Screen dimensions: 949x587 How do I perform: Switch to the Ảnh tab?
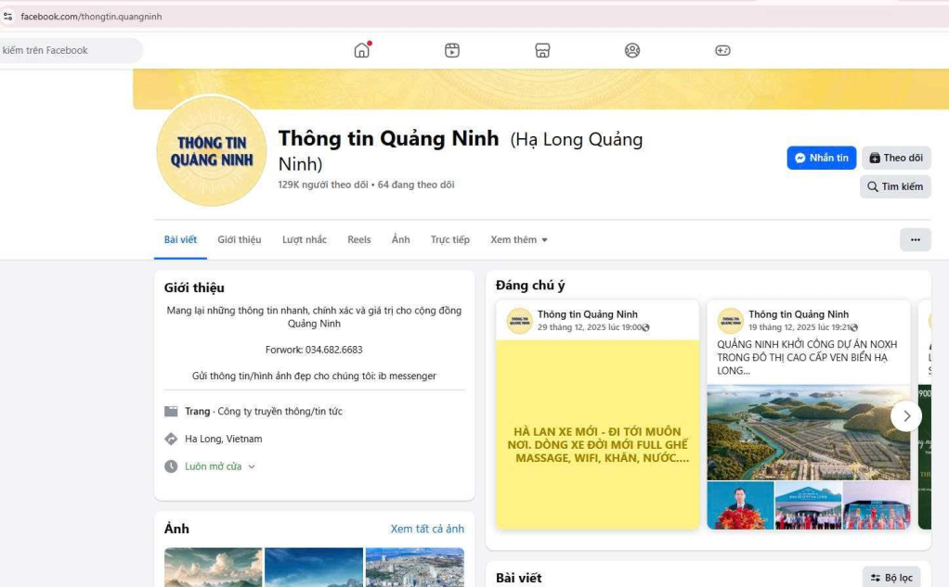click(x=400, y=240)
